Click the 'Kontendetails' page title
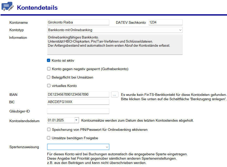The image size is (227, 167). pos(37,8)
